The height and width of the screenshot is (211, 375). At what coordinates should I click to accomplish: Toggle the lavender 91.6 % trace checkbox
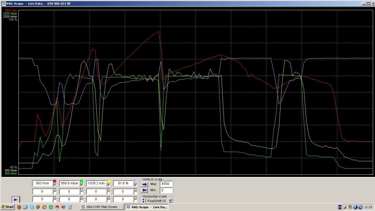point(135,185)
